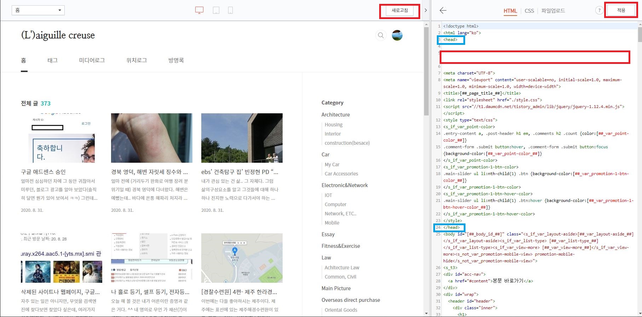Open the Interior subcategory
642x317 pixels.
click(x=333, y=134)
